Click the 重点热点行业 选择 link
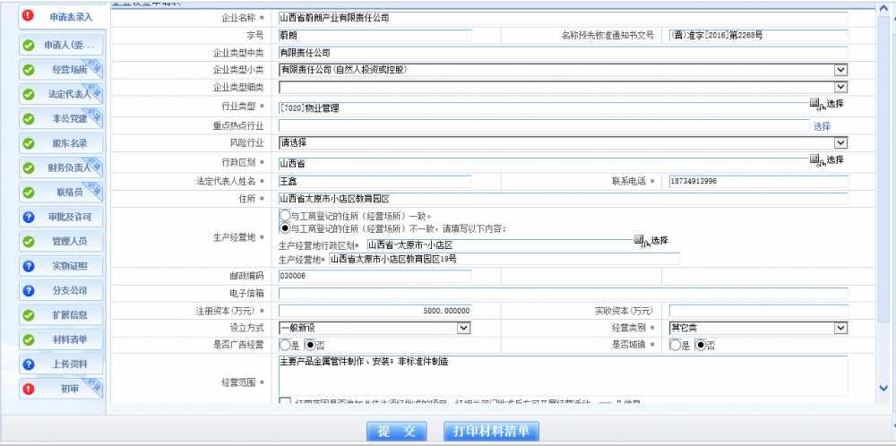The width and height of the screenshot is (896, 446). pos(822,126)
